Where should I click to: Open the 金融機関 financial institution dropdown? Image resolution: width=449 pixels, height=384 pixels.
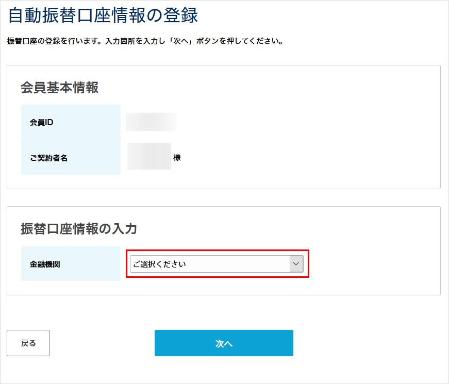pyautogui.click(x=217, y=263)
